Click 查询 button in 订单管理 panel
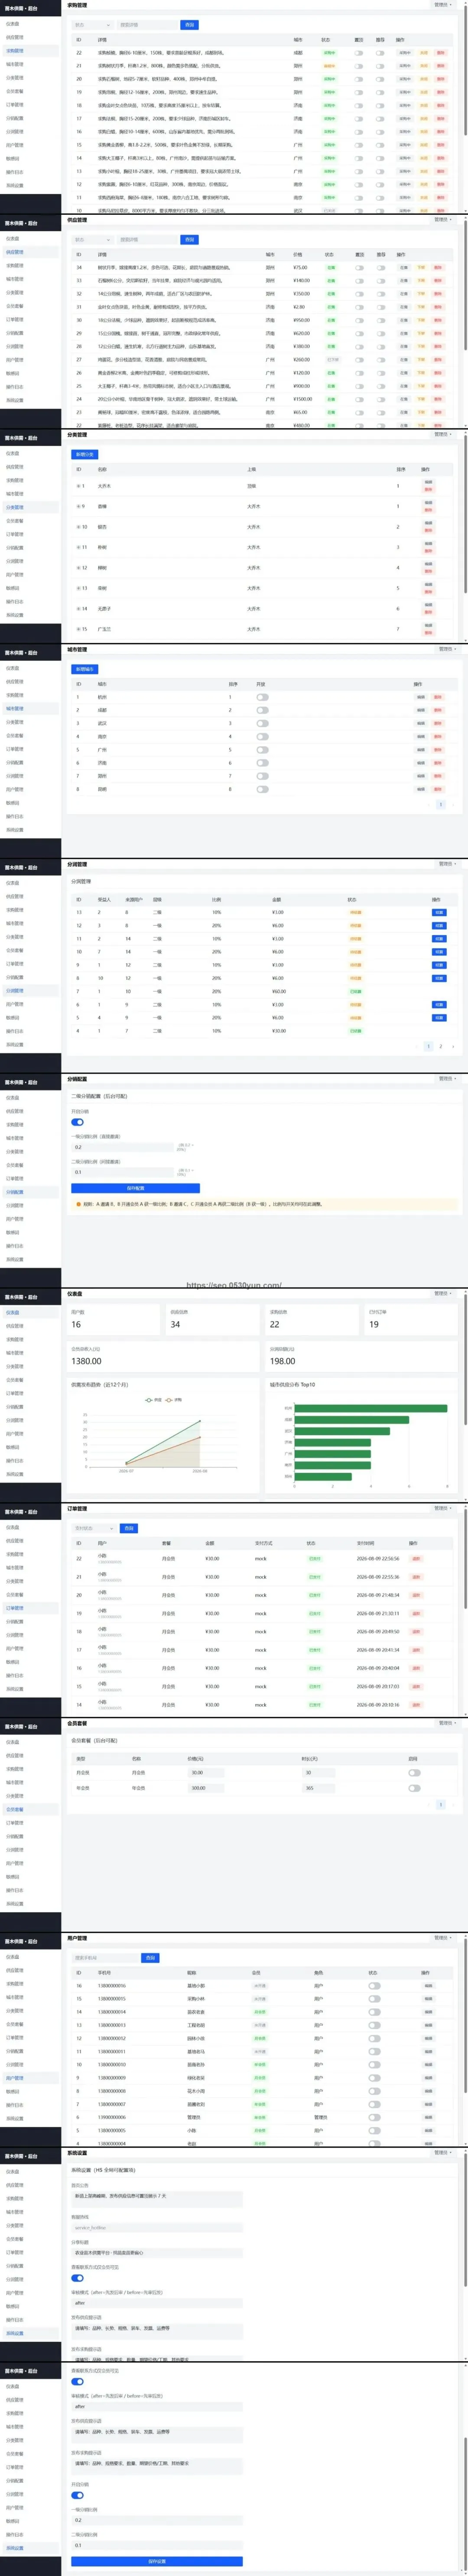 coord(128,1528)
